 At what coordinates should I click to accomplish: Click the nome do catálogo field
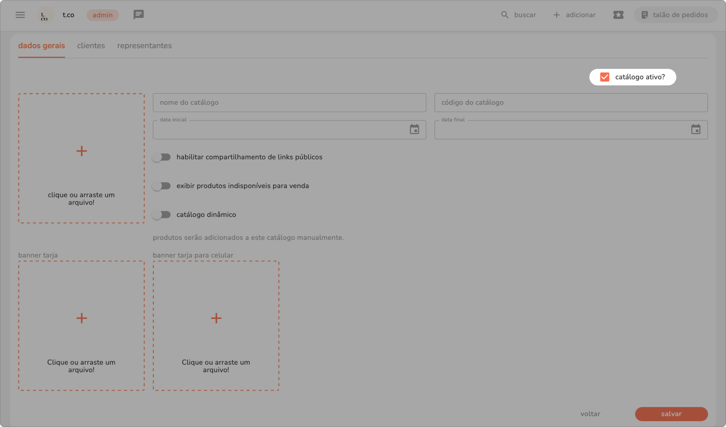tap(289, 102)
